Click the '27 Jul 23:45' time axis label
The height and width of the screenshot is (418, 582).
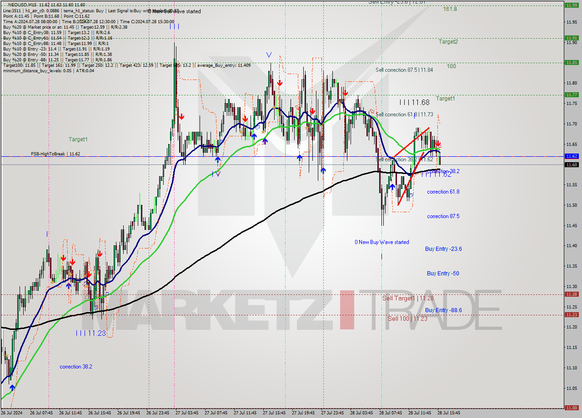click(333, 413)
